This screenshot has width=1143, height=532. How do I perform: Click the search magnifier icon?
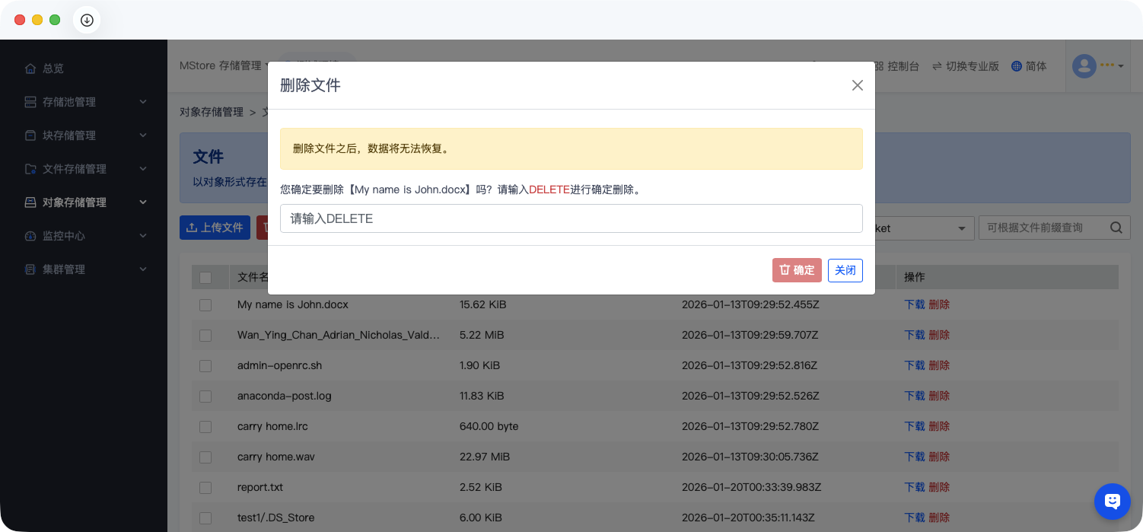point(1116,228)
